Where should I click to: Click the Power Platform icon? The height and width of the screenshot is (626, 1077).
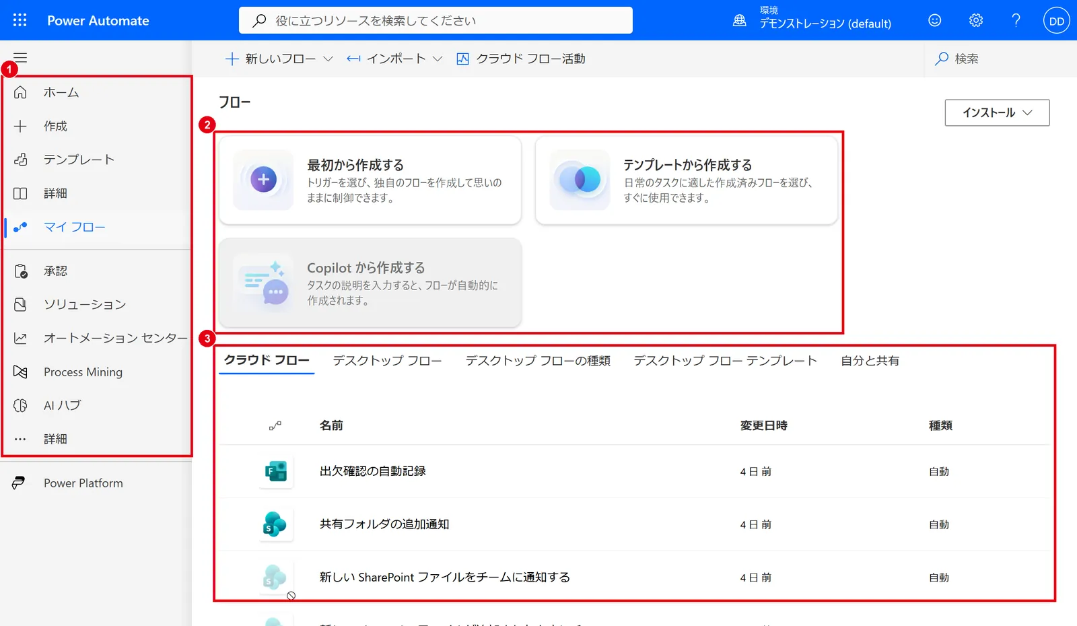pos(19,483)
